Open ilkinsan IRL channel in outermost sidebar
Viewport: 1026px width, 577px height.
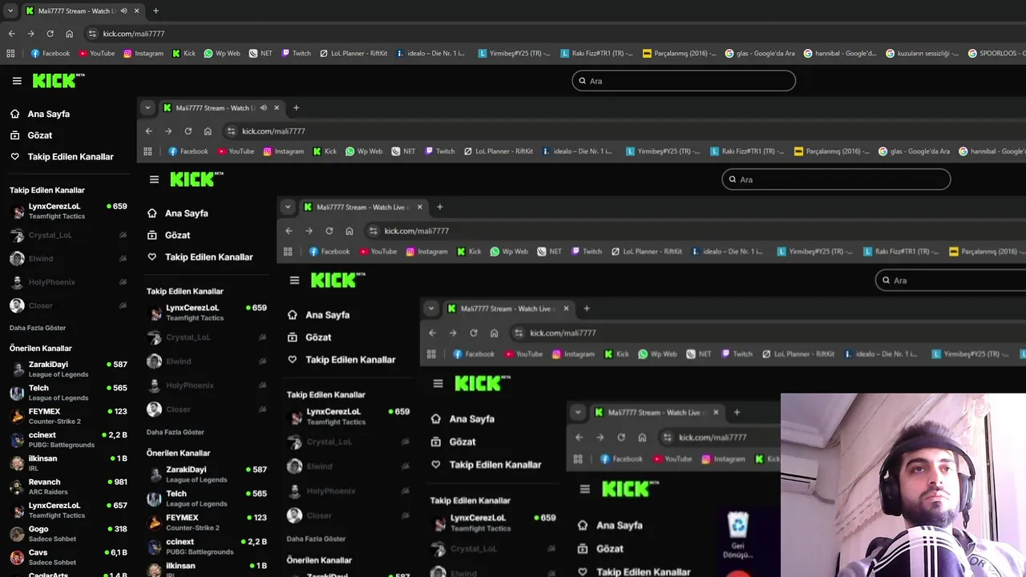pos(68,463)
